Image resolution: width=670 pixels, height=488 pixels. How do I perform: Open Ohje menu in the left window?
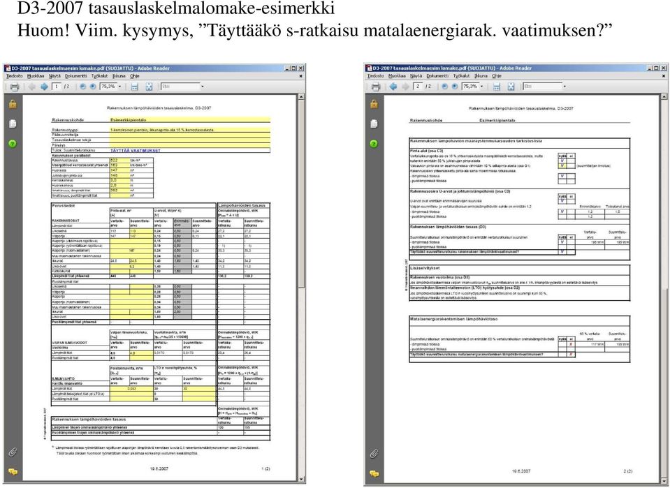coord(135,76)
